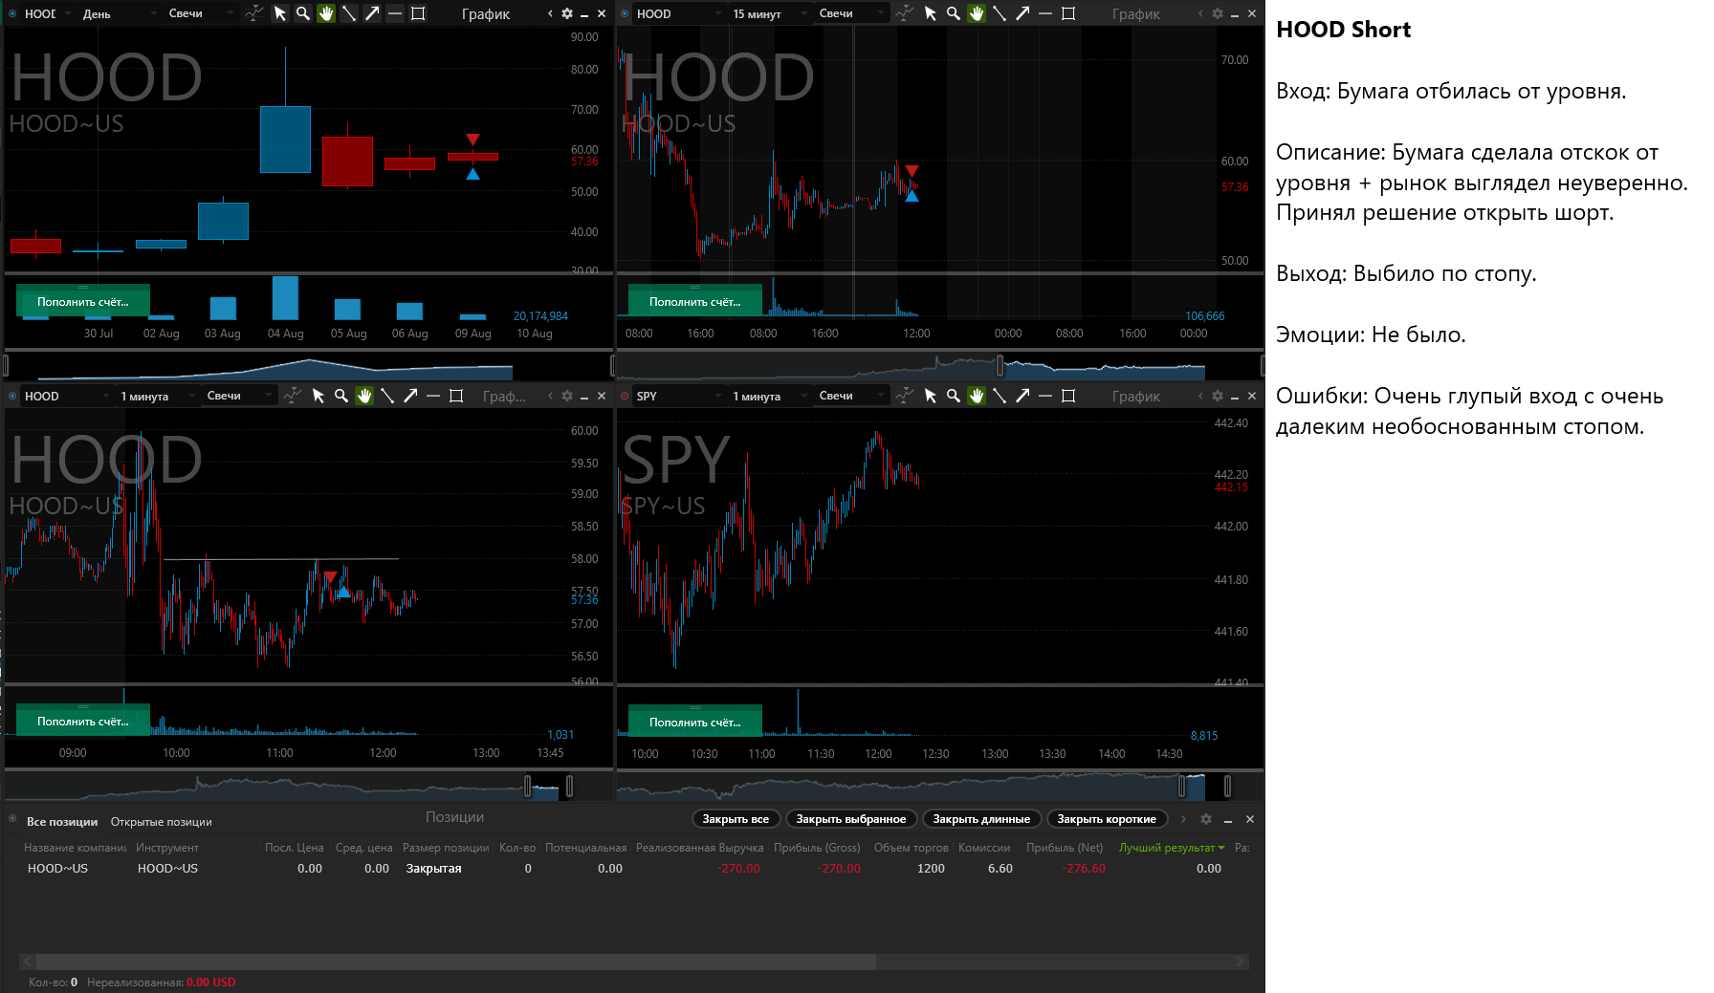The image size is (1714, 993).
Task: Open the SPY symbol dropdown
Action: [x=674, y=396]
